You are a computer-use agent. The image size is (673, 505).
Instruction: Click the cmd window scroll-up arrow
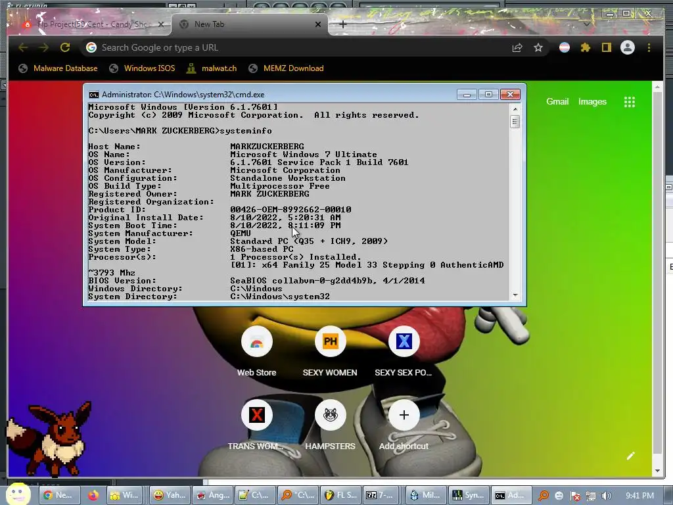tap(515, 109)
